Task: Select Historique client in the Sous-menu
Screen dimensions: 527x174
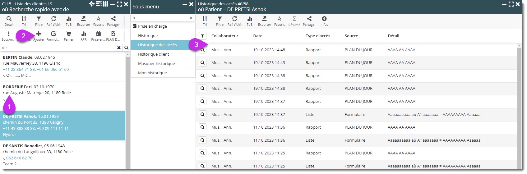Action: (x=153, y=54)
